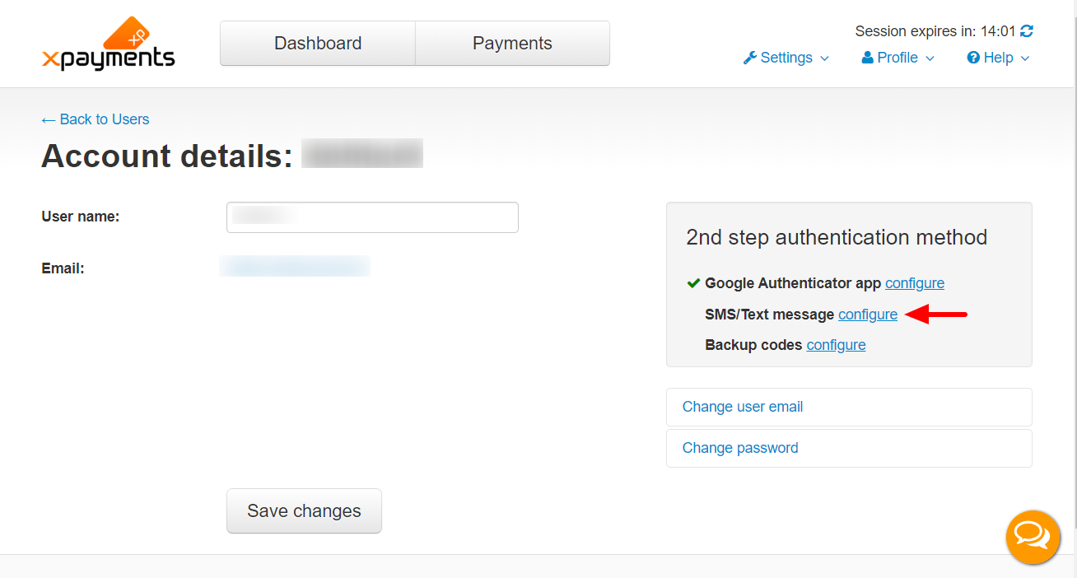The height and width of the screenshot is (578, 1077).
Task: Open the Dashboard tab
Action: (318, 44)
